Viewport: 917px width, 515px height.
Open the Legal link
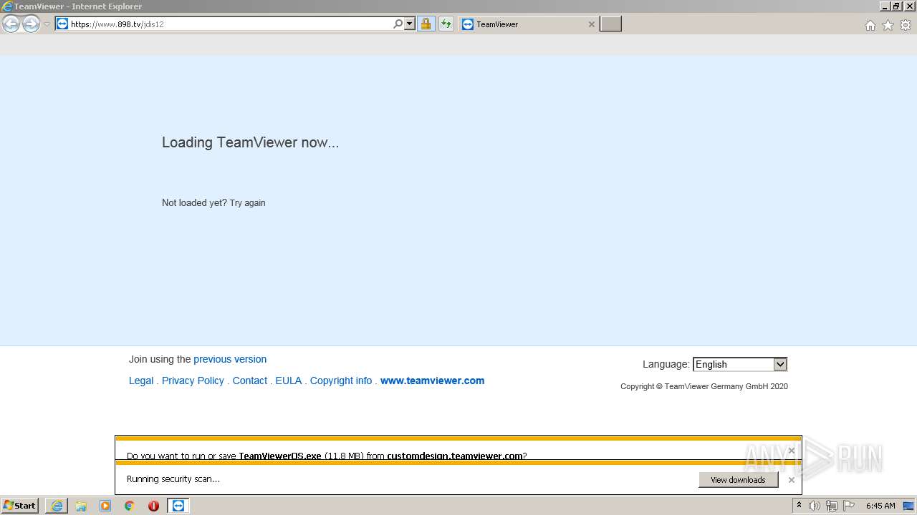[141, 381]
